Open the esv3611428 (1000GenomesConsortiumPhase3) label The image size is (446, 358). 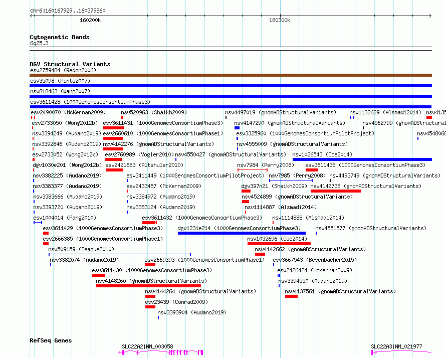tap(90, 102)
